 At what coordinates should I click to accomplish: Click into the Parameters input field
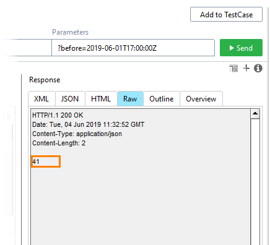point(133,48)
